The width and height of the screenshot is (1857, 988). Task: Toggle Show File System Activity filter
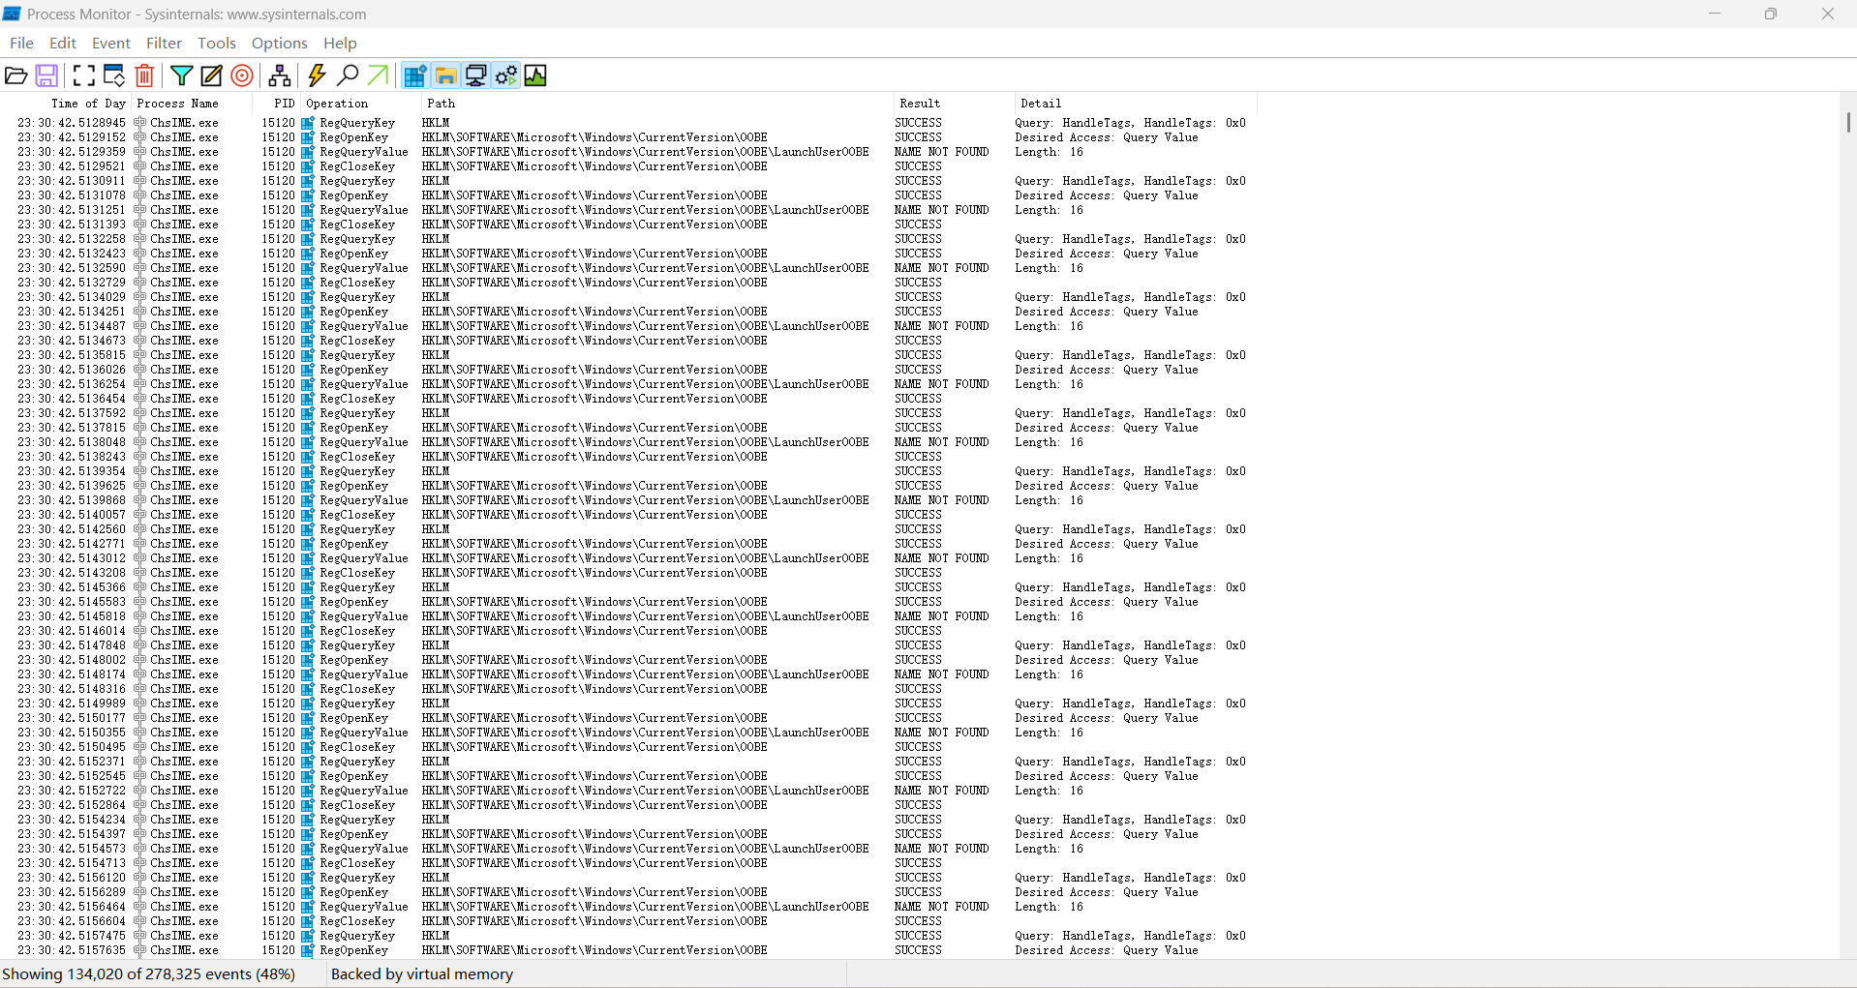pyautogui.click(x=445, y=75)
